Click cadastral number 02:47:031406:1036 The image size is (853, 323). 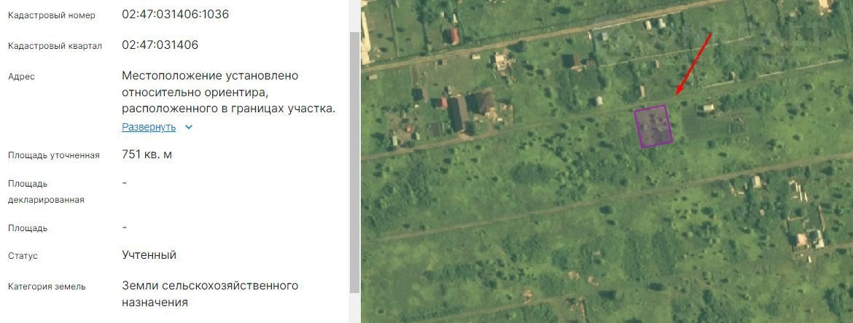point(175,15)
